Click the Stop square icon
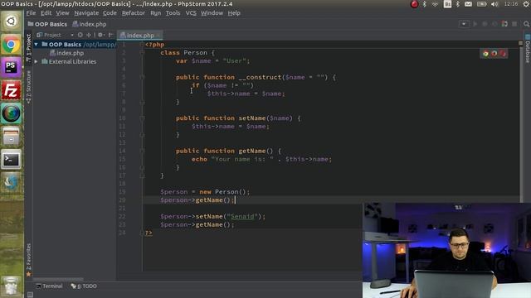The height and width of the screenshot is (298, 531). point(514,24)
